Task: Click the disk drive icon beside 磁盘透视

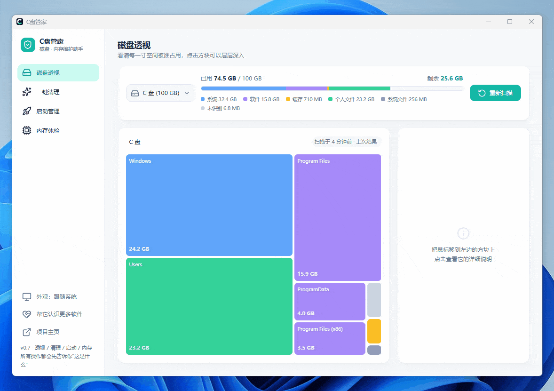Action: [x=27, y=72]
